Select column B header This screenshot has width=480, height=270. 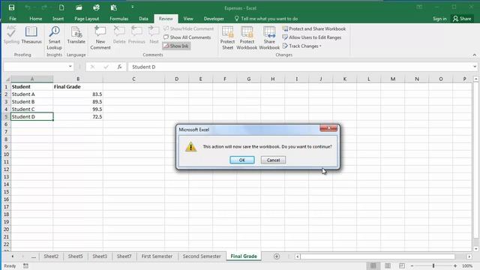[78, 79]
